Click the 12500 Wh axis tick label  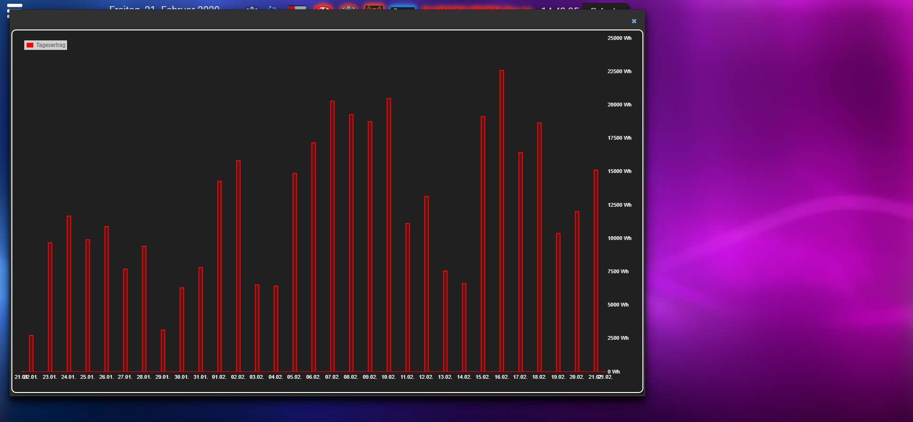click(619, 205)
